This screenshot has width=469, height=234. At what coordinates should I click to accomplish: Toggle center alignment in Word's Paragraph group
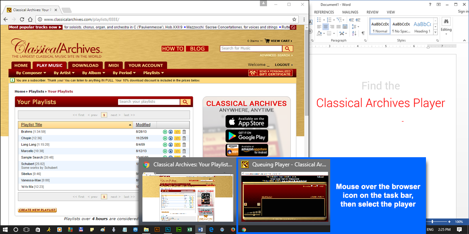click(326, 27)
